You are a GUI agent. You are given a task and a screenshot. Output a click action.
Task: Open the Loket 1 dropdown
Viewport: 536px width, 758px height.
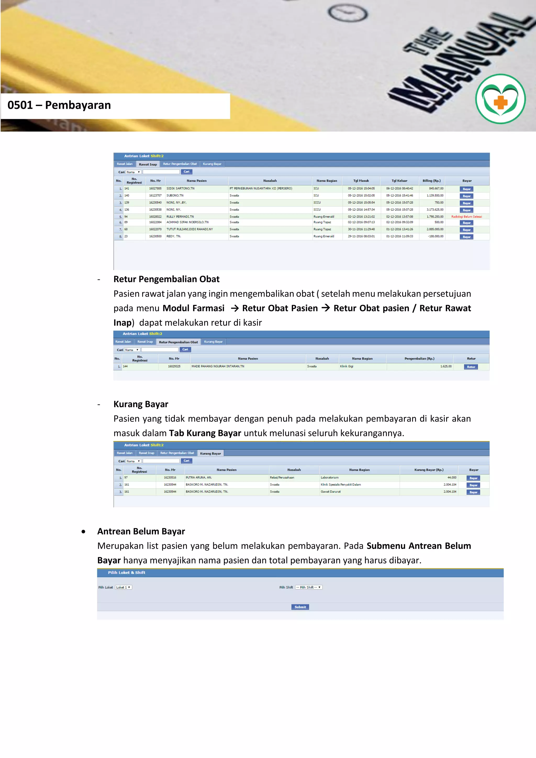click(x=124, y=587)
